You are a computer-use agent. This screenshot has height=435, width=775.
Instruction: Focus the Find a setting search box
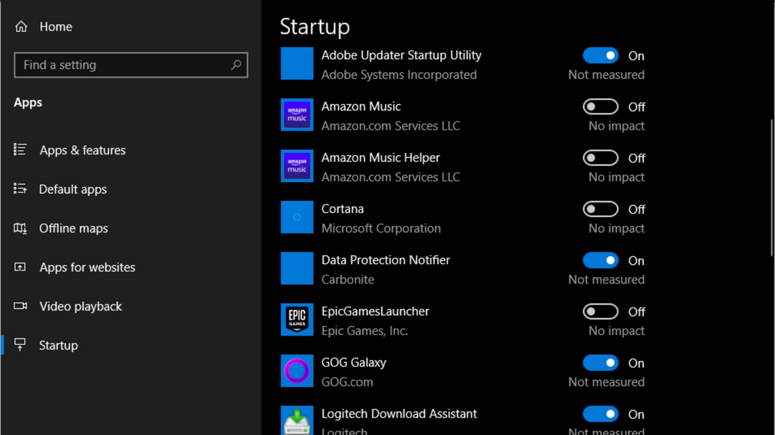131,65
